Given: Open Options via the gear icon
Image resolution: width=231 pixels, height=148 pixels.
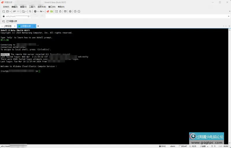Looking at the screenshot, I should click(x=70, y=12).
